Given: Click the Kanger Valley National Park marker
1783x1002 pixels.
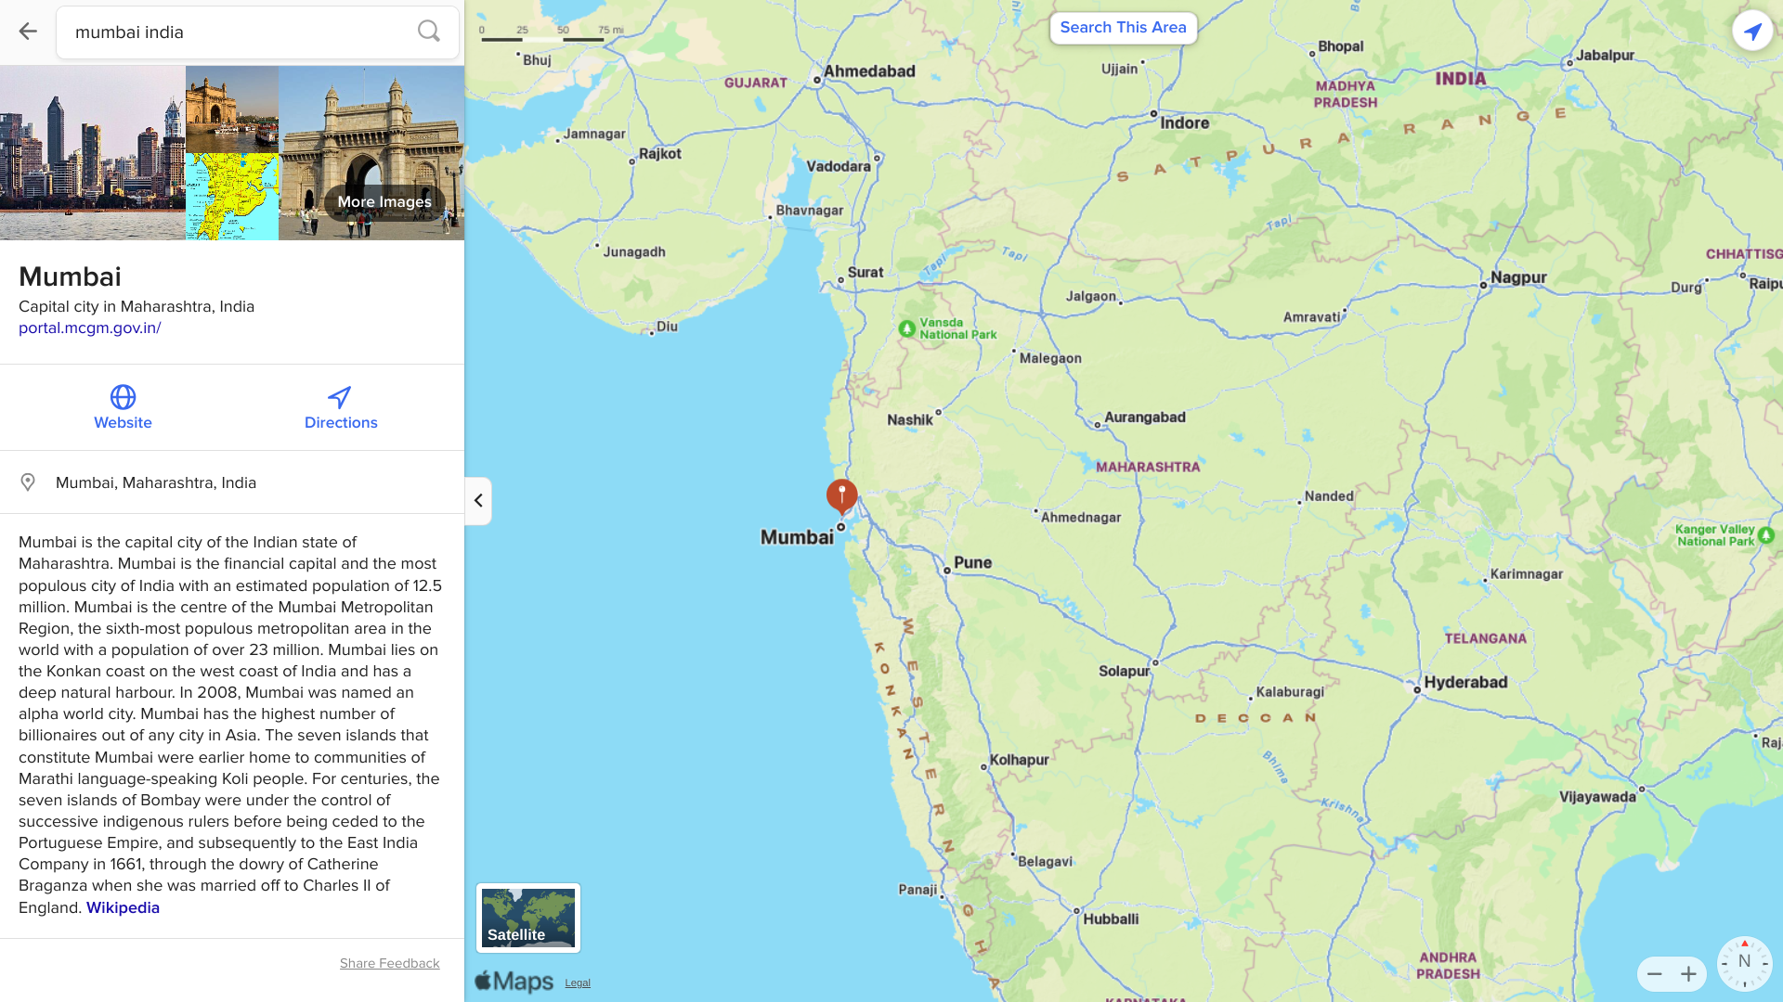Looking at the screenshot, I should (1766, 535).
